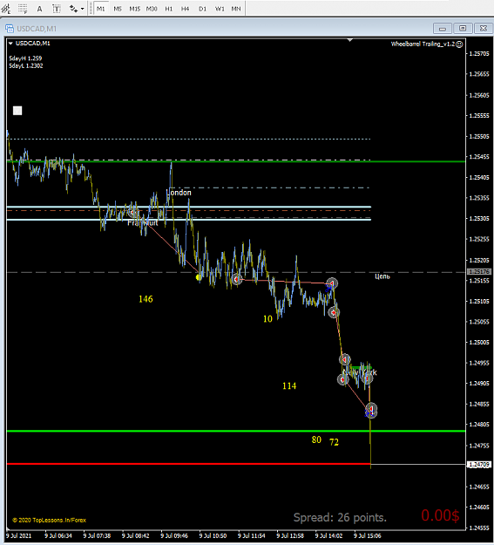This screenshot has width=494, height=545.
Task: Click the yellow dot trade marker
Action: pos(199,277)
